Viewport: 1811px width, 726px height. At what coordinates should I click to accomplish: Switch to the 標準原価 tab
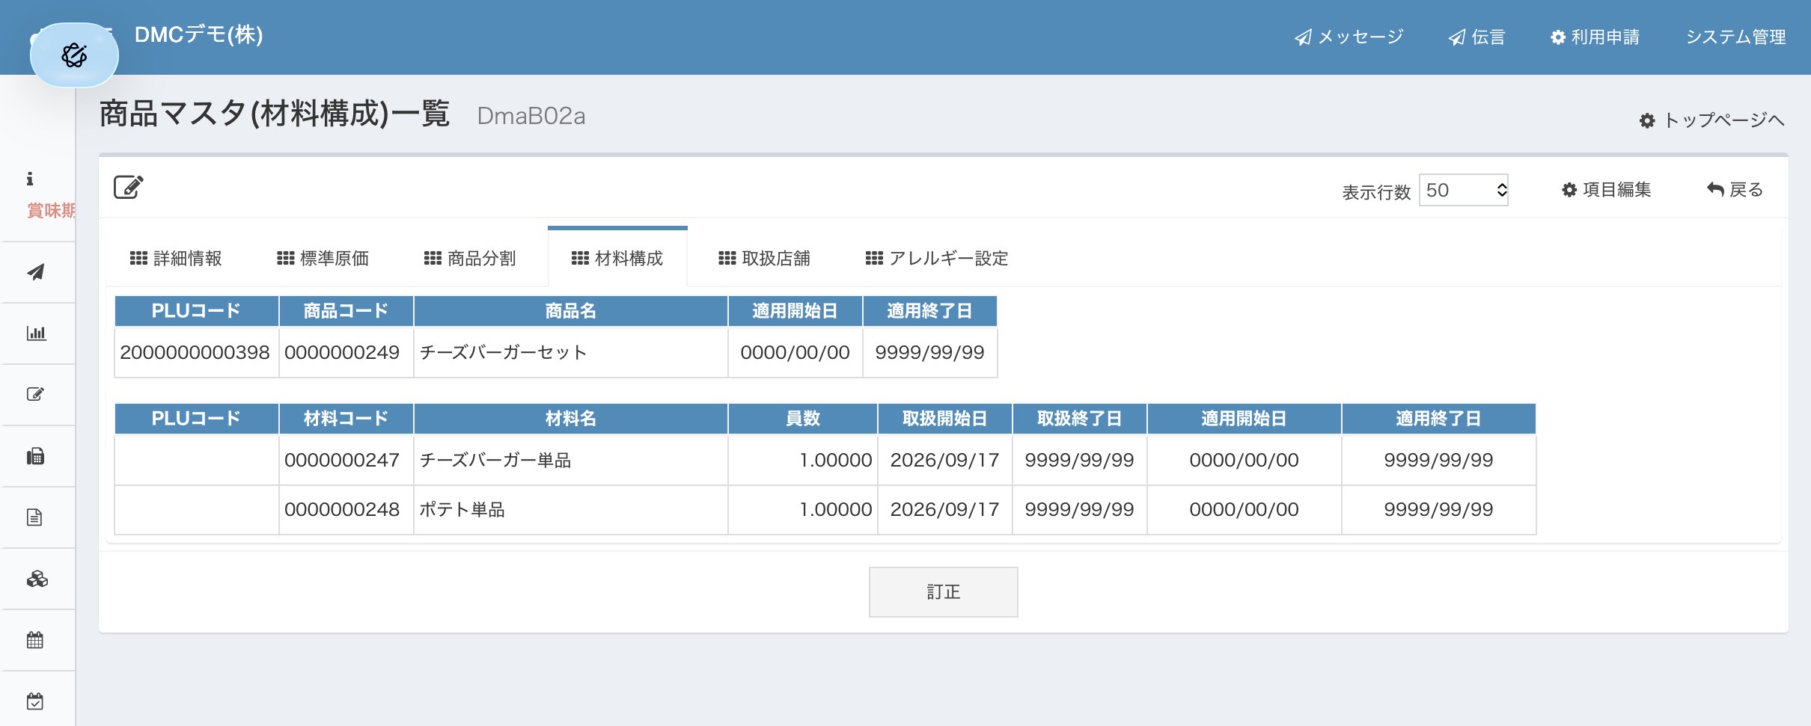[x=323, y=259]
